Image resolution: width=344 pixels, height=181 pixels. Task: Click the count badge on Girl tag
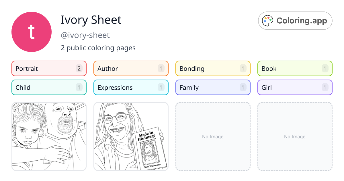[325, 87]
